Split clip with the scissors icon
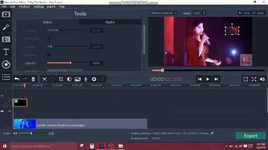Image resolution: width=268 pixels, height=150 pixels. [44, 79]
